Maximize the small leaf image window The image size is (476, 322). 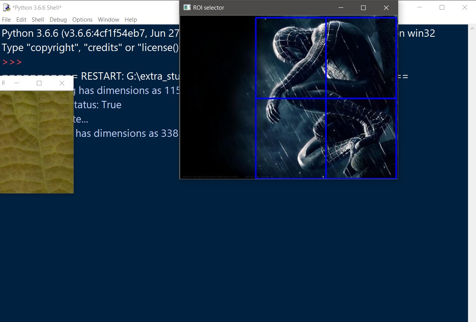(39, 83)
